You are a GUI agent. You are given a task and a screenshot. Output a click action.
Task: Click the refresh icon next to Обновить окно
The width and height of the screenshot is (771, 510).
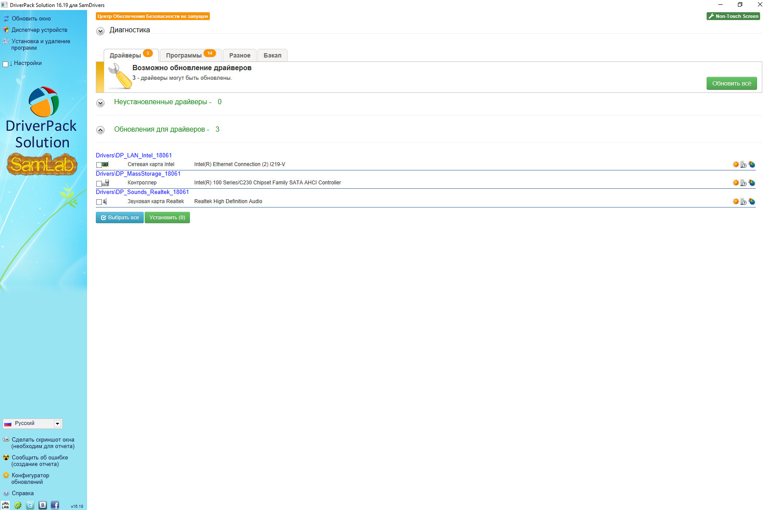click(6, 19)
